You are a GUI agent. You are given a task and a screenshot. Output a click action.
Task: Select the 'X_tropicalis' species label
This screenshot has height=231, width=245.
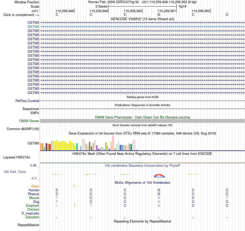pyautogui.click(x=30, y=213)
